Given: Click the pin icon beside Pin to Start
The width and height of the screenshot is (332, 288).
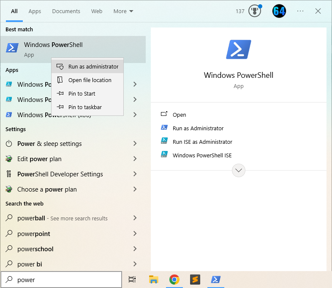Looking at the screenshot, I should [x=60, y=93].
